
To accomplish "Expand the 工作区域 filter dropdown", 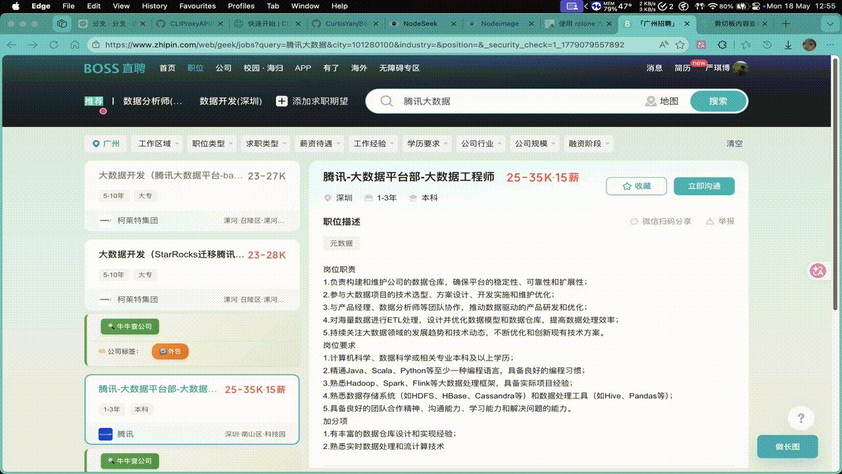I will (x=158, y=144).
